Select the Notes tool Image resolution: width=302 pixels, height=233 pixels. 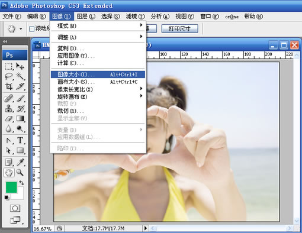9,162
